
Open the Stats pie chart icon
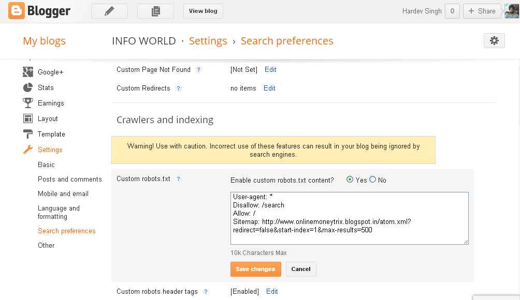coord(28,87)
